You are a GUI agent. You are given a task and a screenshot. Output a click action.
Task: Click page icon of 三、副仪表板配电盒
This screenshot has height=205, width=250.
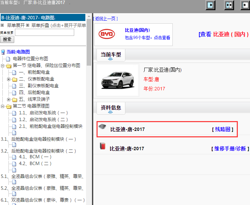click(14, 86)
